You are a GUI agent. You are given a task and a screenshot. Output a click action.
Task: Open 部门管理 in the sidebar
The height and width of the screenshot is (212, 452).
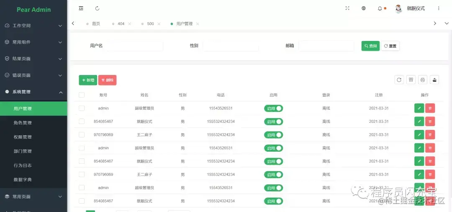pyautogui.click(x=33, y=151)
